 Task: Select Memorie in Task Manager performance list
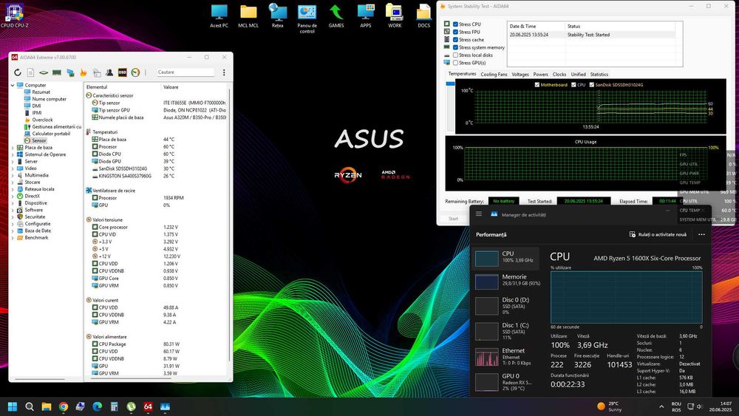tap(507, 281)
